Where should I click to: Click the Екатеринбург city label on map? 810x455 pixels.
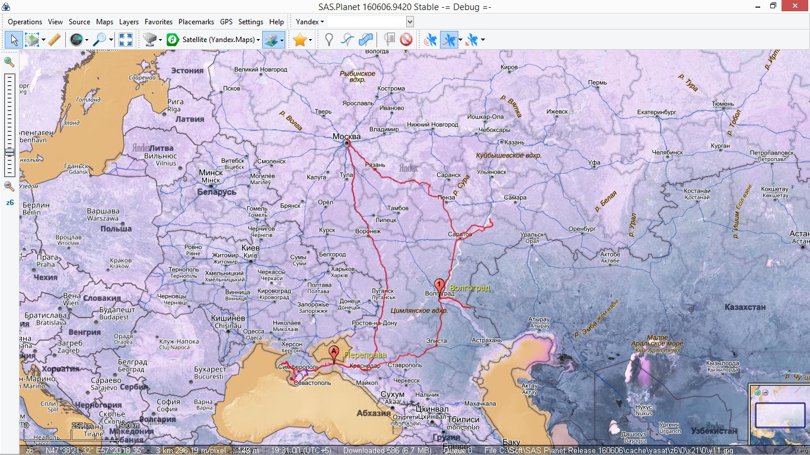pos(656,112)
